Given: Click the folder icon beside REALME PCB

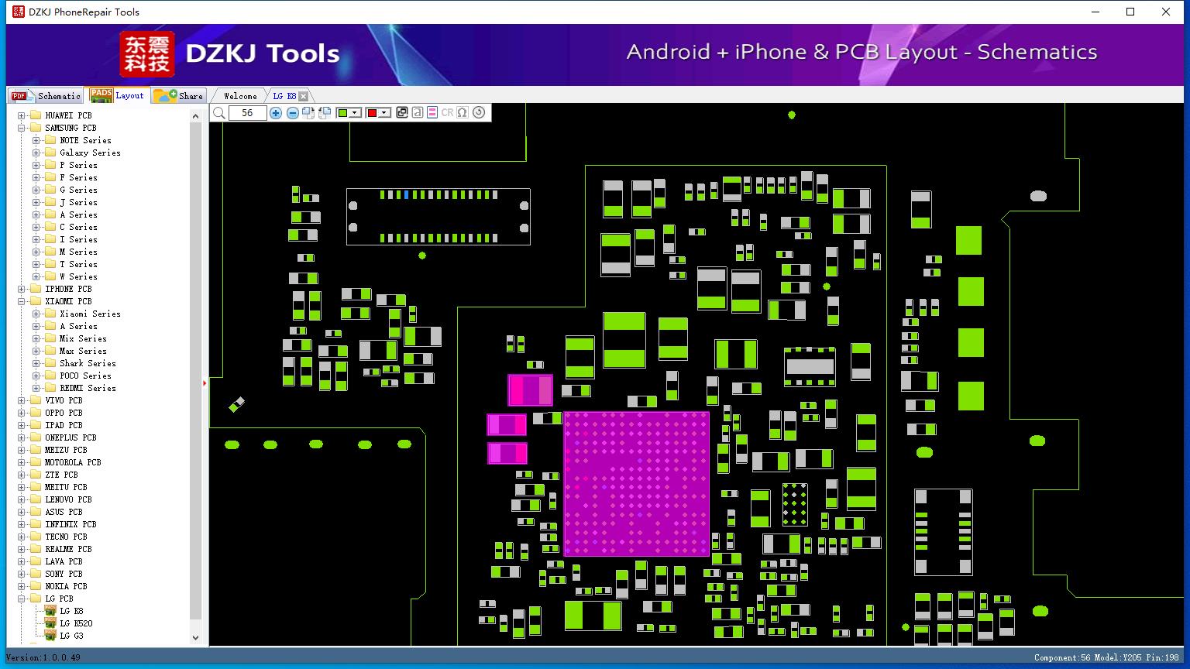Looking at the screenshot, I should click(35, 549).
